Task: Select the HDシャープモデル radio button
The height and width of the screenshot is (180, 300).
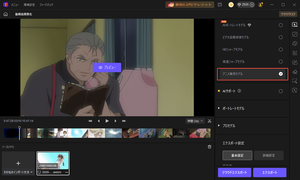Action: point(281,50)
